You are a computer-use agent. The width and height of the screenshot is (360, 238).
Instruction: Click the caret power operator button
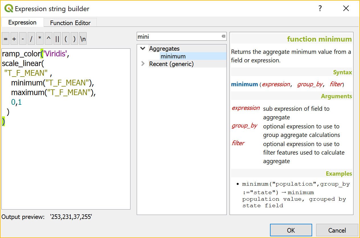tap(48, 39)
